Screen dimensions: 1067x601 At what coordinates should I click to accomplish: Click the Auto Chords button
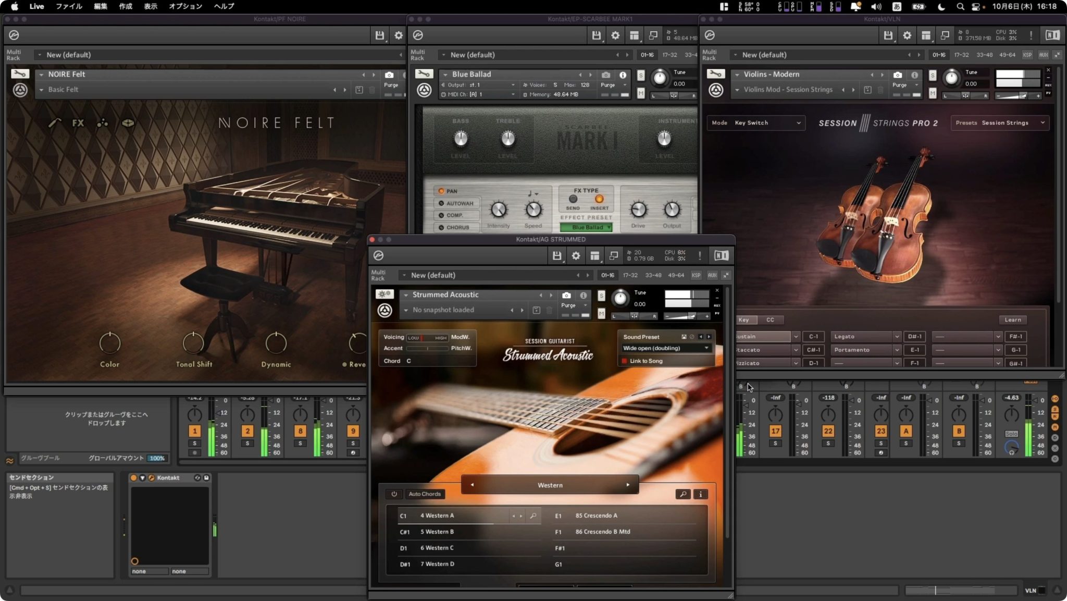click(425, 494)
